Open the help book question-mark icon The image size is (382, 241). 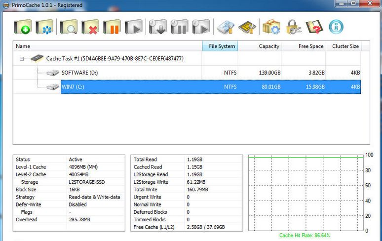314,27
